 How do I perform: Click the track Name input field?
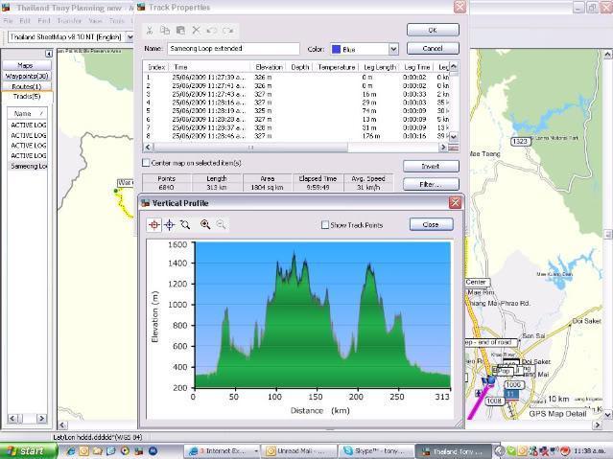click(x=233, y=49)
